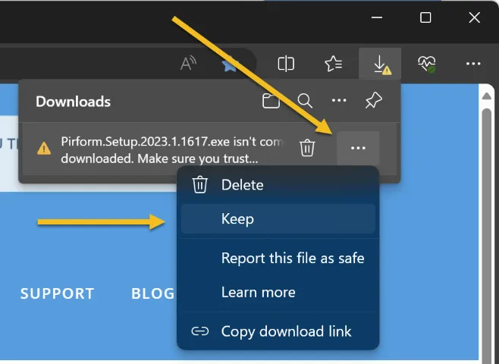This screenshot has width=499, height=364.
Task: Click the page scrollbar up arrow
Action: point(487,96)
